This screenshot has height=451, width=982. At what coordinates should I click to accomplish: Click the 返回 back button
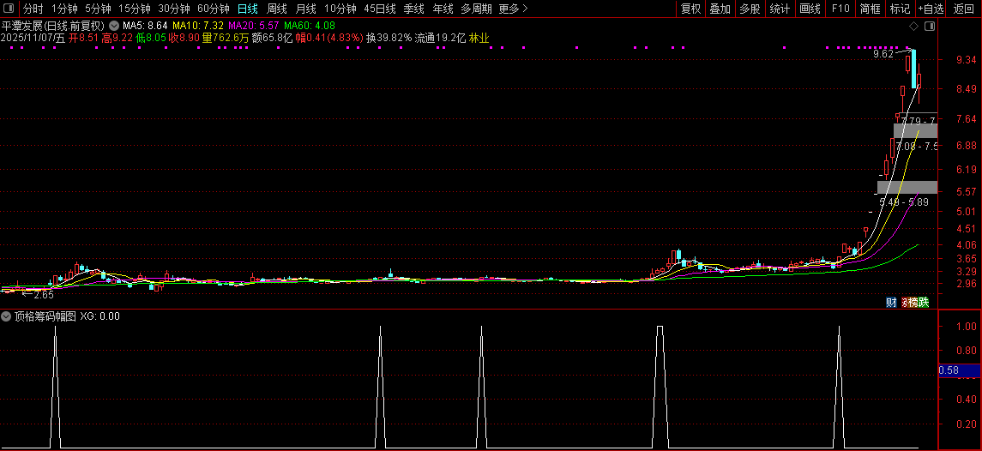click(964, 9)
